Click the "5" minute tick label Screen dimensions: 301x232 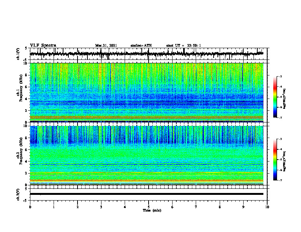pos(149,207)
